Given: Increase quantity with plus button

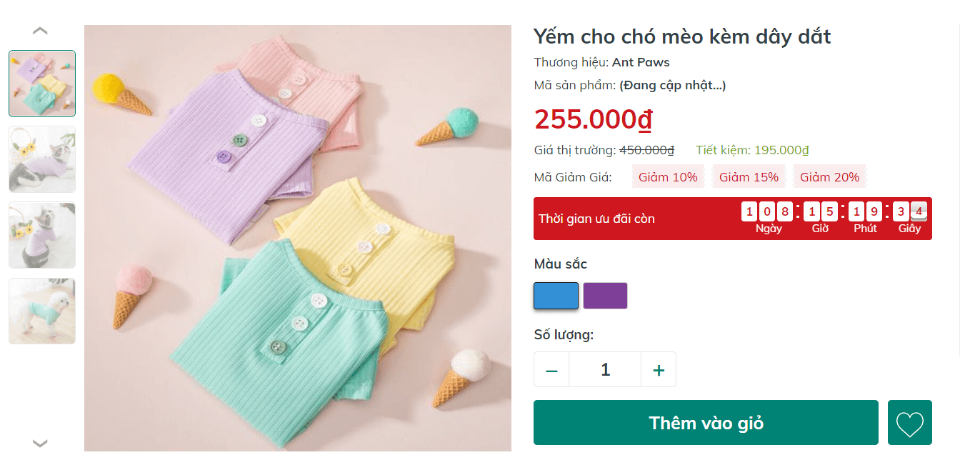Looking at the screenshot, I should click(x=659, y=370).
